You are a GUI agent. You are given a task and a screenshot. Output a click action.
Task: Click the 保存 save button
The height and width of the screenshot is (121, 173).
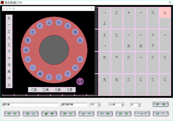click(x=12, y=113)
